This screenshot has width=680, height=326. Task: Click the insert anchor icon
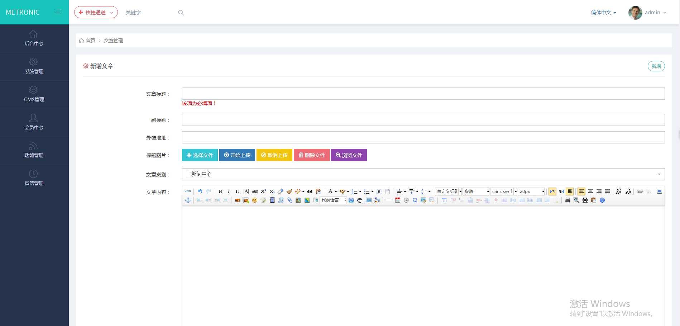188,200
